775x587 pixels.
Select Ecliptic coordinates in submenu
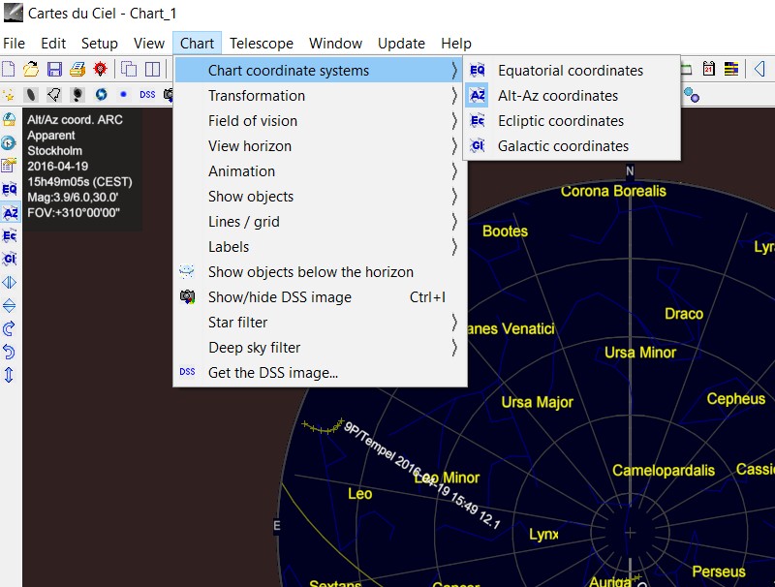point(572,120)
